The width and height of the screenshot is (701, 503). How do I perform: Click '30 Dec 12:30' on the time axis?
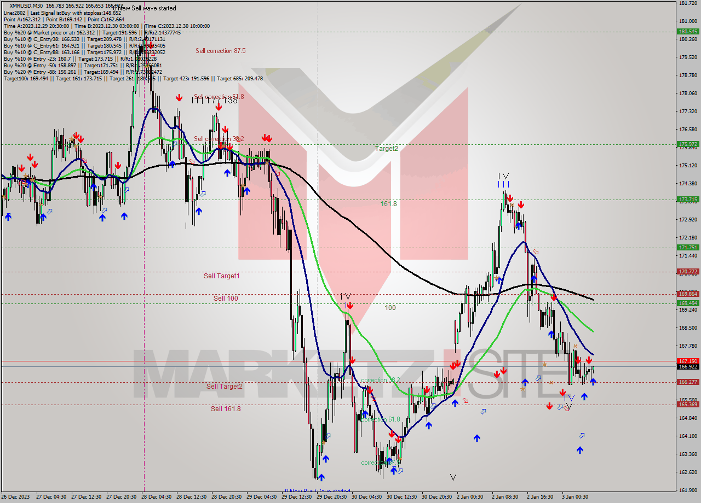coord(401,497)
